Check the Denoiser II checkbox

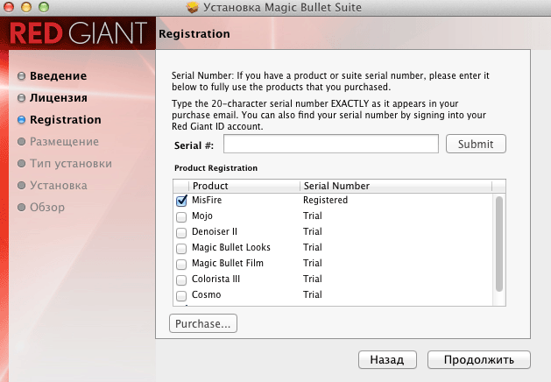pyautogui.click(x=182, y=232)
